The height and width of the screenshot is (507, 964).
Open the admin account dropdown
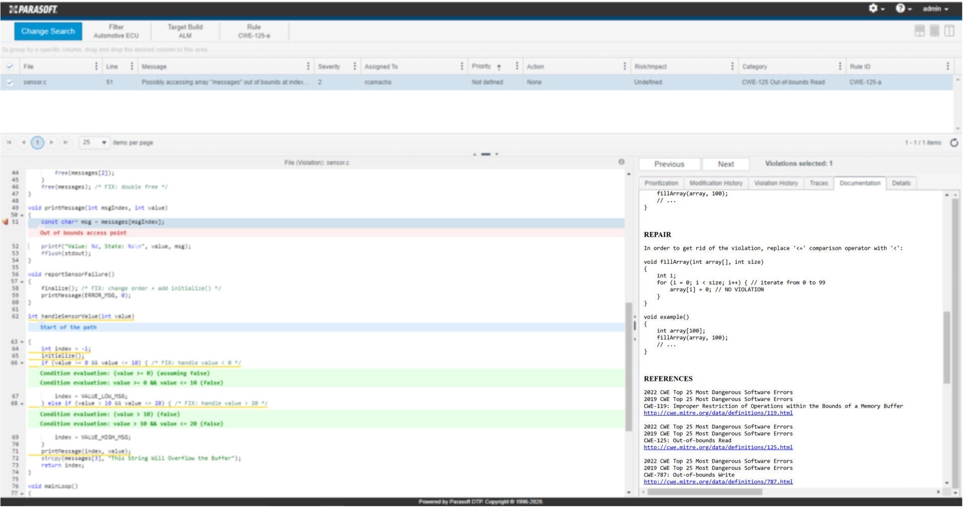(935, 9)
